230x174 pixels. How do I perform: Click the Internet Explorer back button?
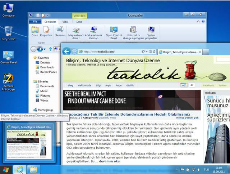(66, 52)
